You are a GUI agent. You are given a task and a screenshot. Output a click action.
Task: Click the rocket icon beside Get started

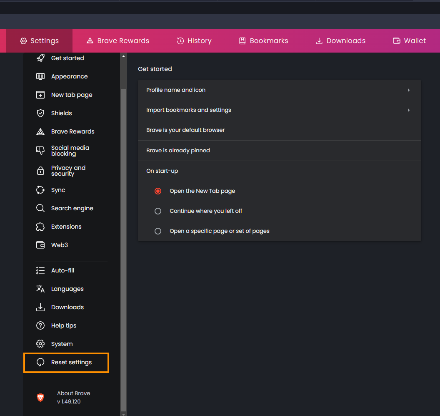(x=40, y=58)
